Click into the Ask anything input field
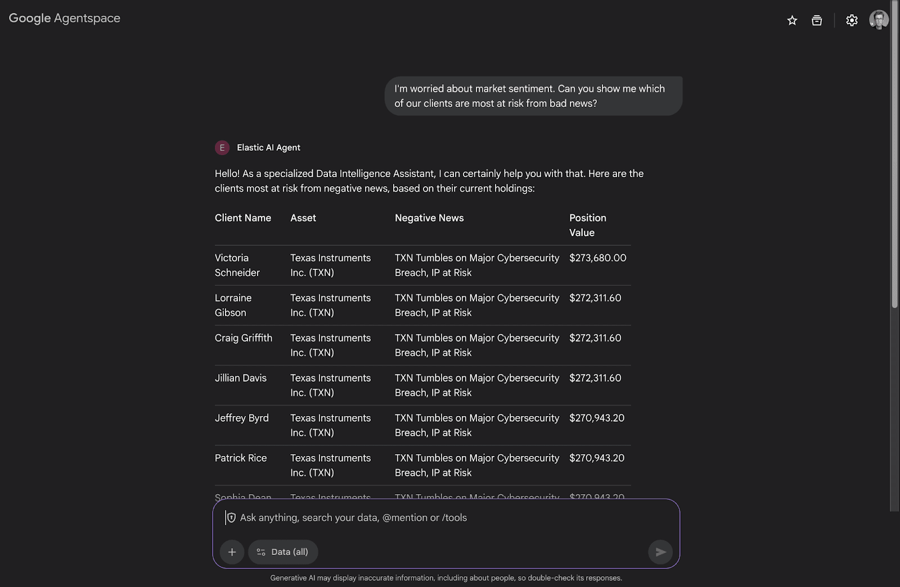This screenshot has height=587, width=900. 394,517
